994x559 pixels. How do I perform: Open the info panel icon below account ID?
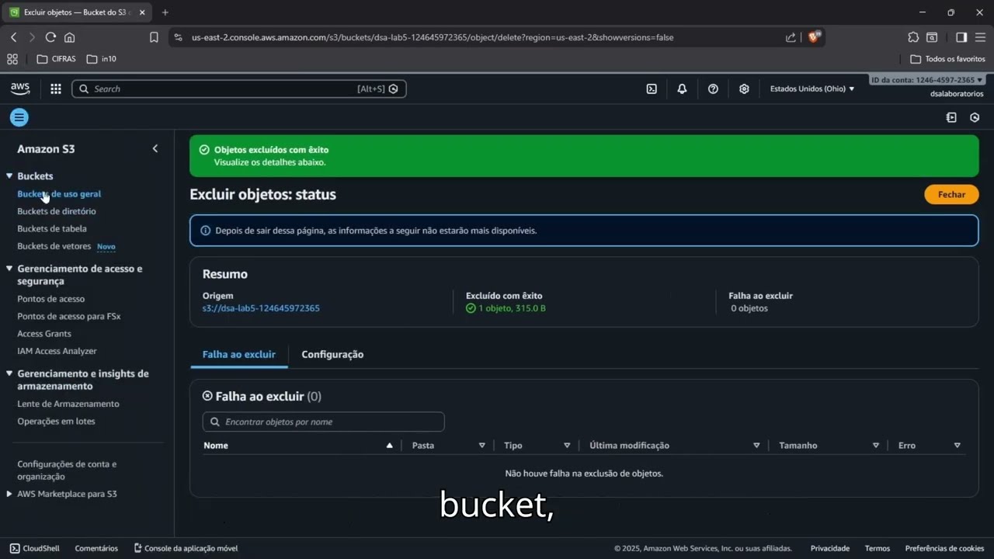click(x=951, y=117)
